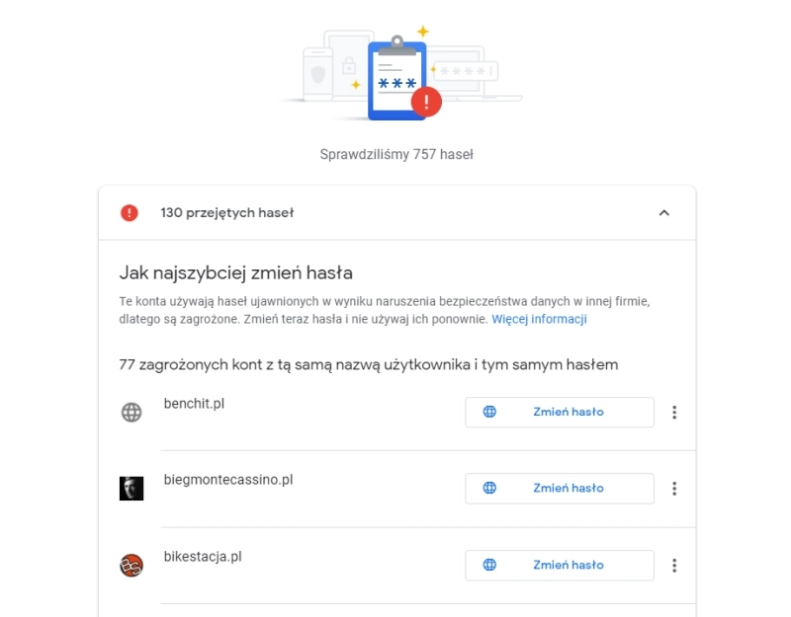
Task: Click the bikestacja.pl favicon
Action: pos(132,566)
